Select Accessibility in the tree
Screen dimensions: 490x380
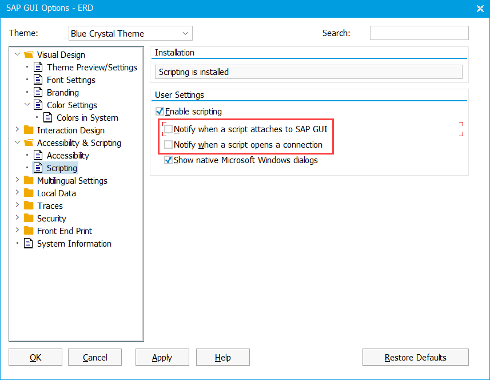point(68,156)
